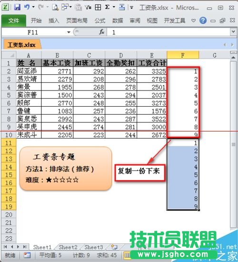Open Excel Help
This screenshot has height=262, width=238.
pos(203,20)
